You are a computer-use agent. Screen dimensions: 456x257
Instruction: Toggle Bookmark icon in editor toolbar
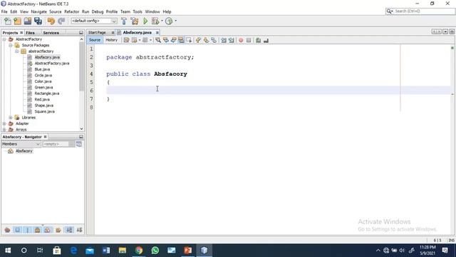(214, 40)
